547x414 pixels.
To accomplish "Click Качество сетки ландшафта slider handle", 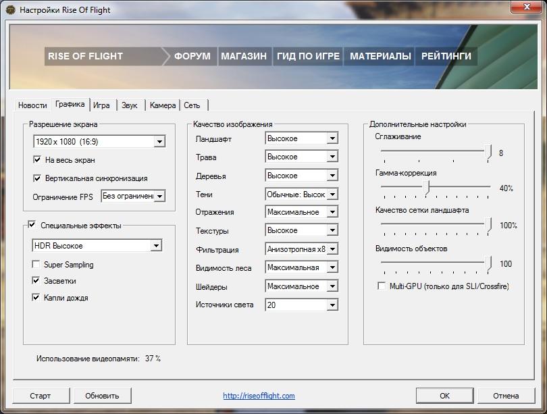I will (x=489, y=225).
